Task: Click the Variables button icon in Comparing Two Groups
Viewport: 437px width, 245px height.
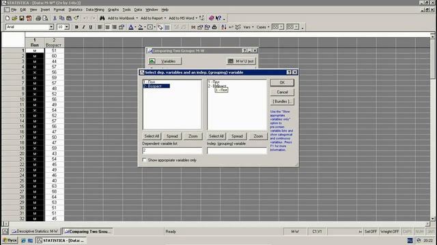Action: (x=152, y=61)
